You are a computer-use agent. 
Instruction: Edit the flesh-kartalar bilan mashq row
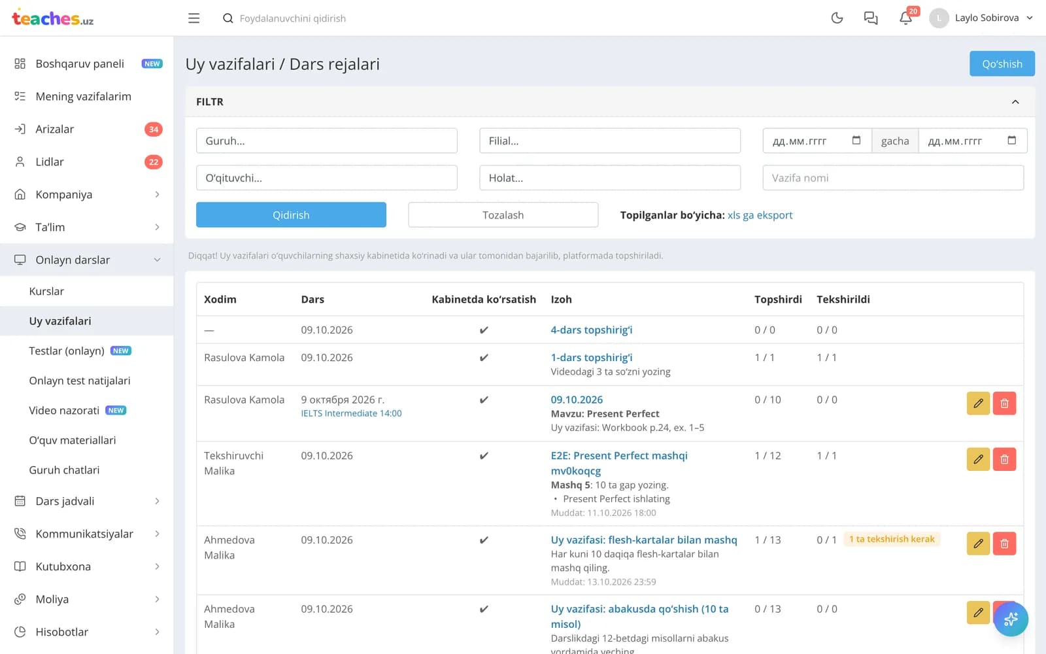(x=978, y=543)
